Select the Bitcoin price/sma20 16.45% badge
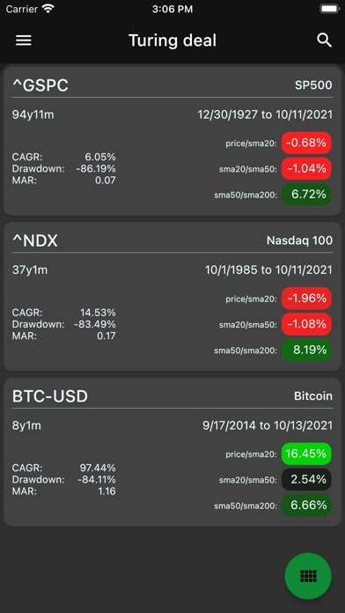The width and height of the screenshot is (345, 613). (306, 454)
